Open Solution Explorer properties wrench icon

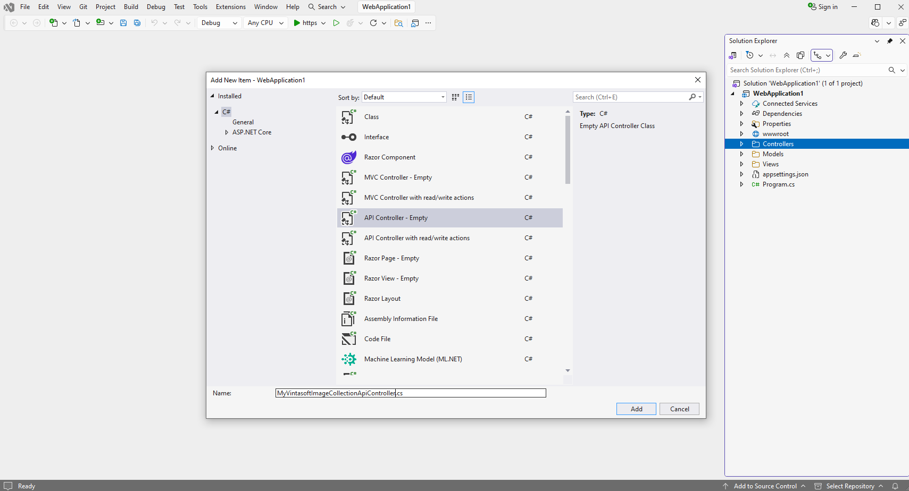tap(843, 55)
